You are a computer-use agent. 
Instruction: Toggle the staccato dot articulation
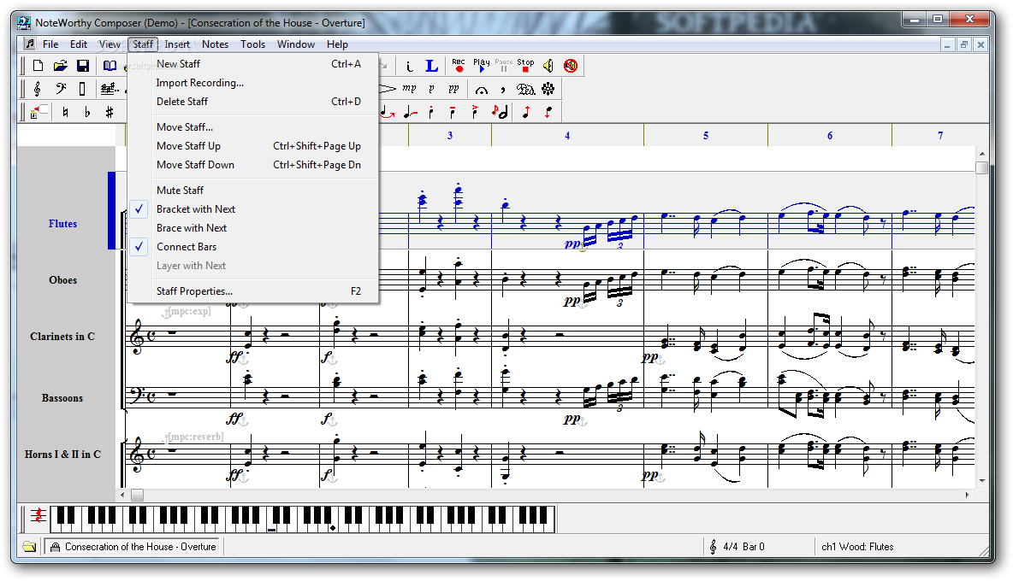point(431,112)
